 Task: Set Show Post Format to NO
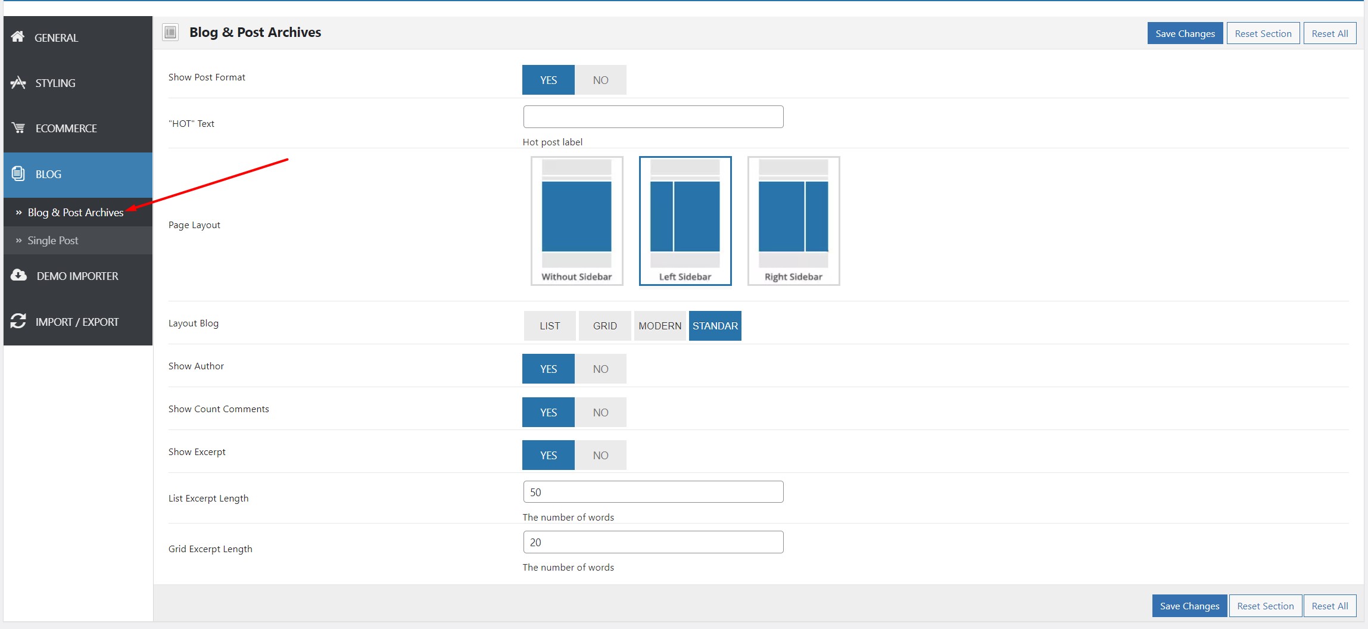[x=600, y=80]
